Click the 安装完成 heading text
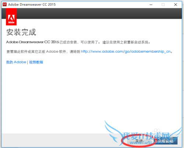Image resolution: width=184 pixels, height=148 pixels. point(21,32)
